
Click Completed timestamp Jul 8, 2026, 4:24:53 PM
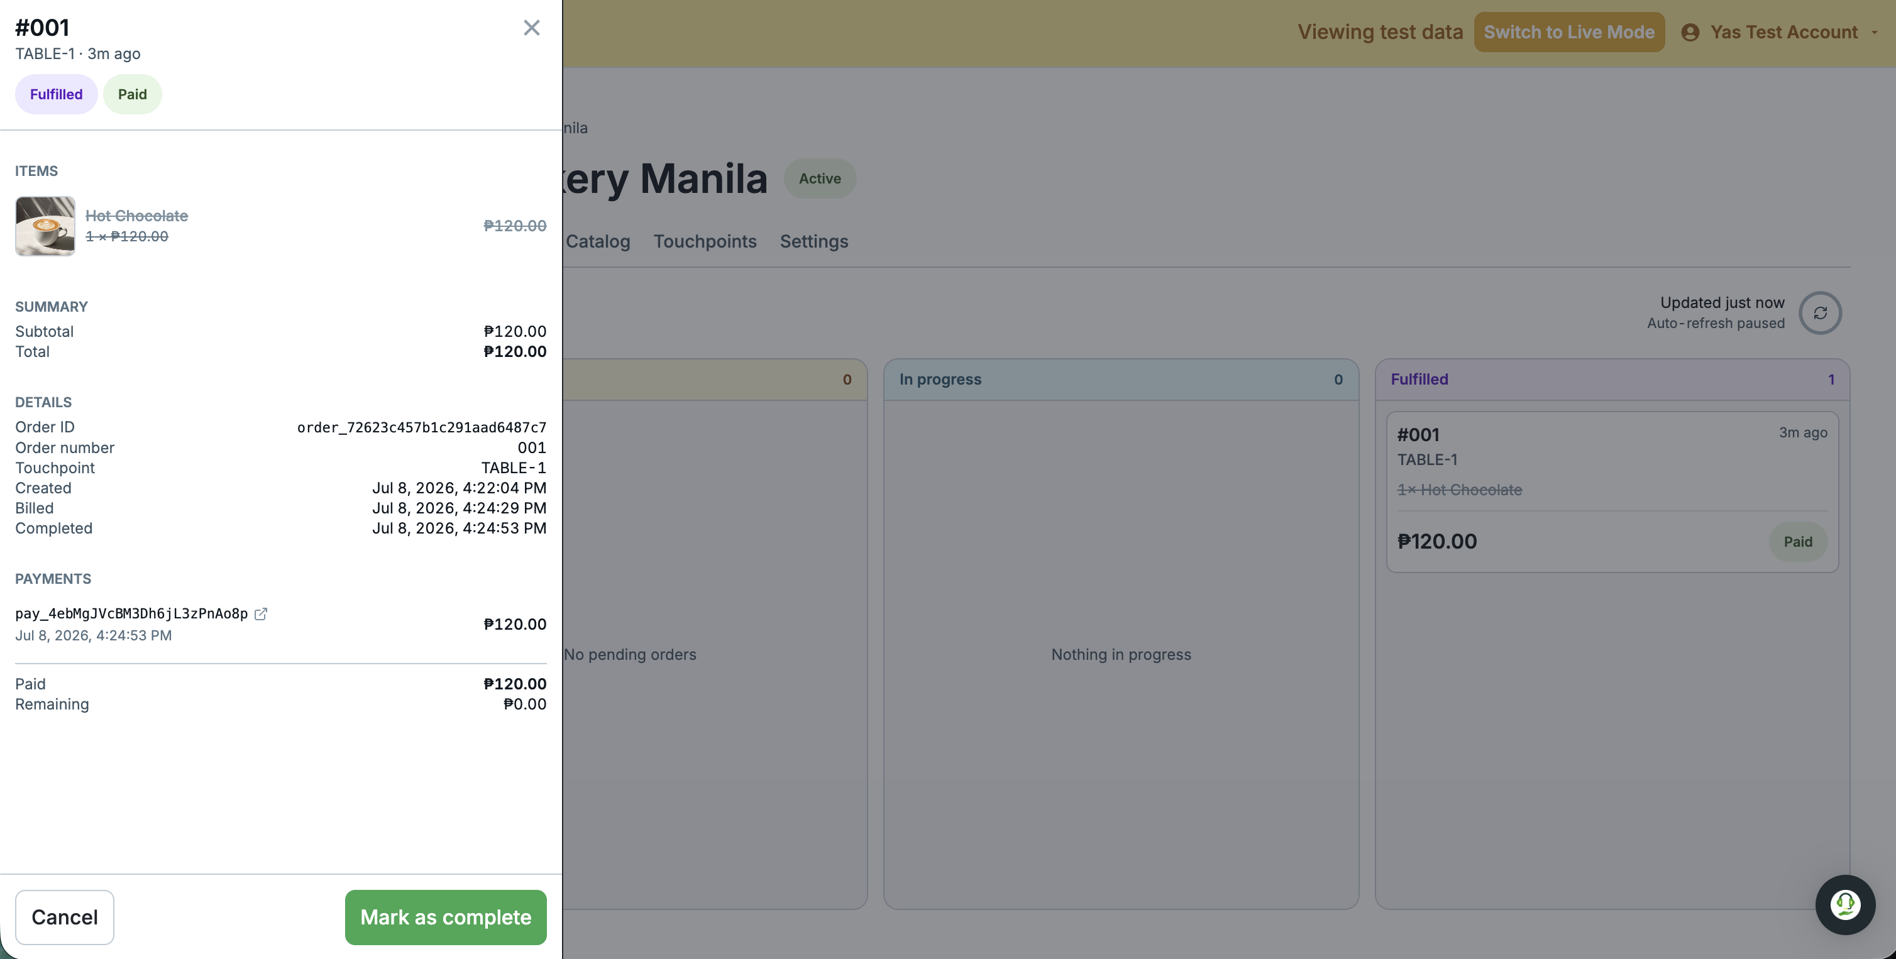460,529
